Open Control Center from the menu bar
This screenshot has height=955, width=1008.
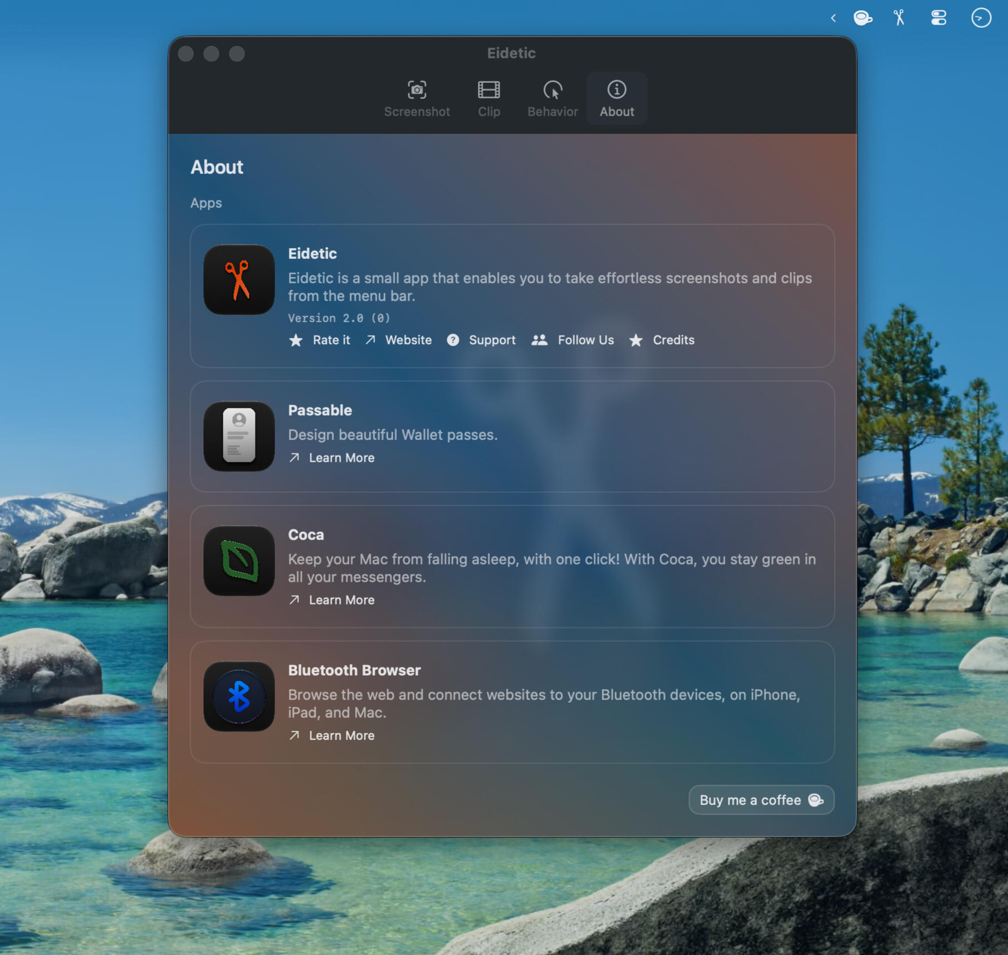pyautogui.click(x=939, y=18)
